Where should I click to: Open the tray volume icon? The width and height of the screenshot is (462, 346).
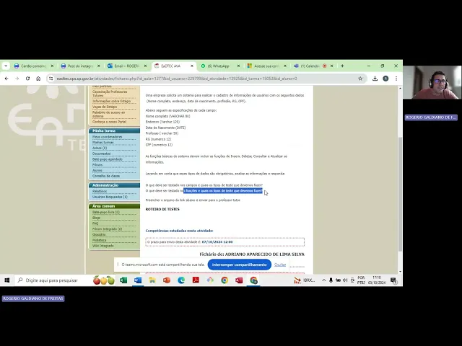345,280
